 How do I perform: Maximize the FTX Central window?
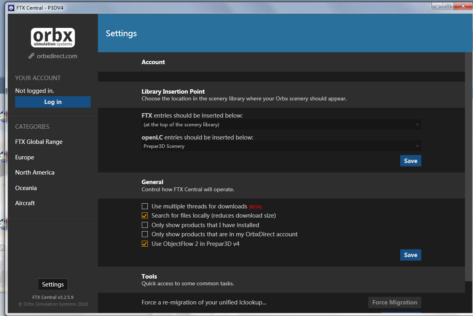point(448,6)
